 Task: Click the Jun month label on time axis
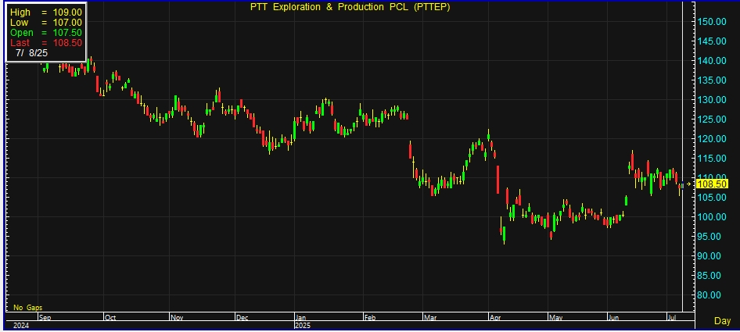click(615, 318)
